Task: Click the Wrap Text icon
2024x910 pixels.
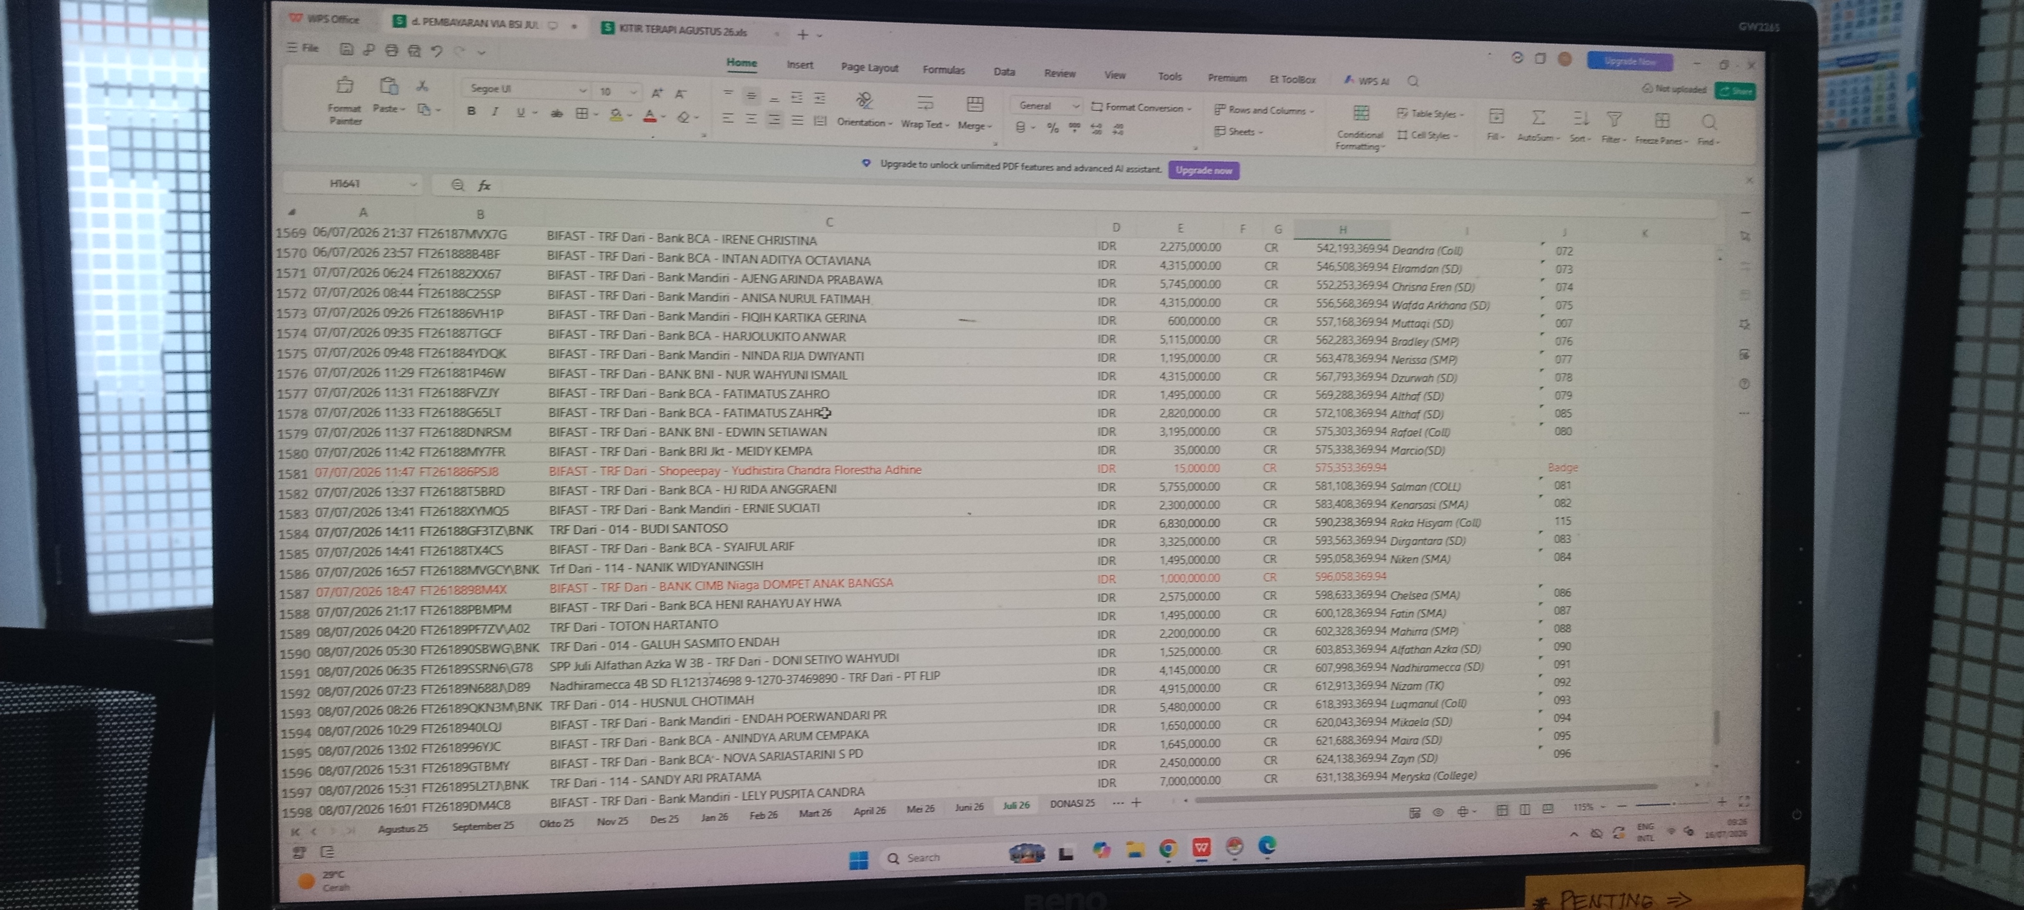Action: [x=925, y=103]
